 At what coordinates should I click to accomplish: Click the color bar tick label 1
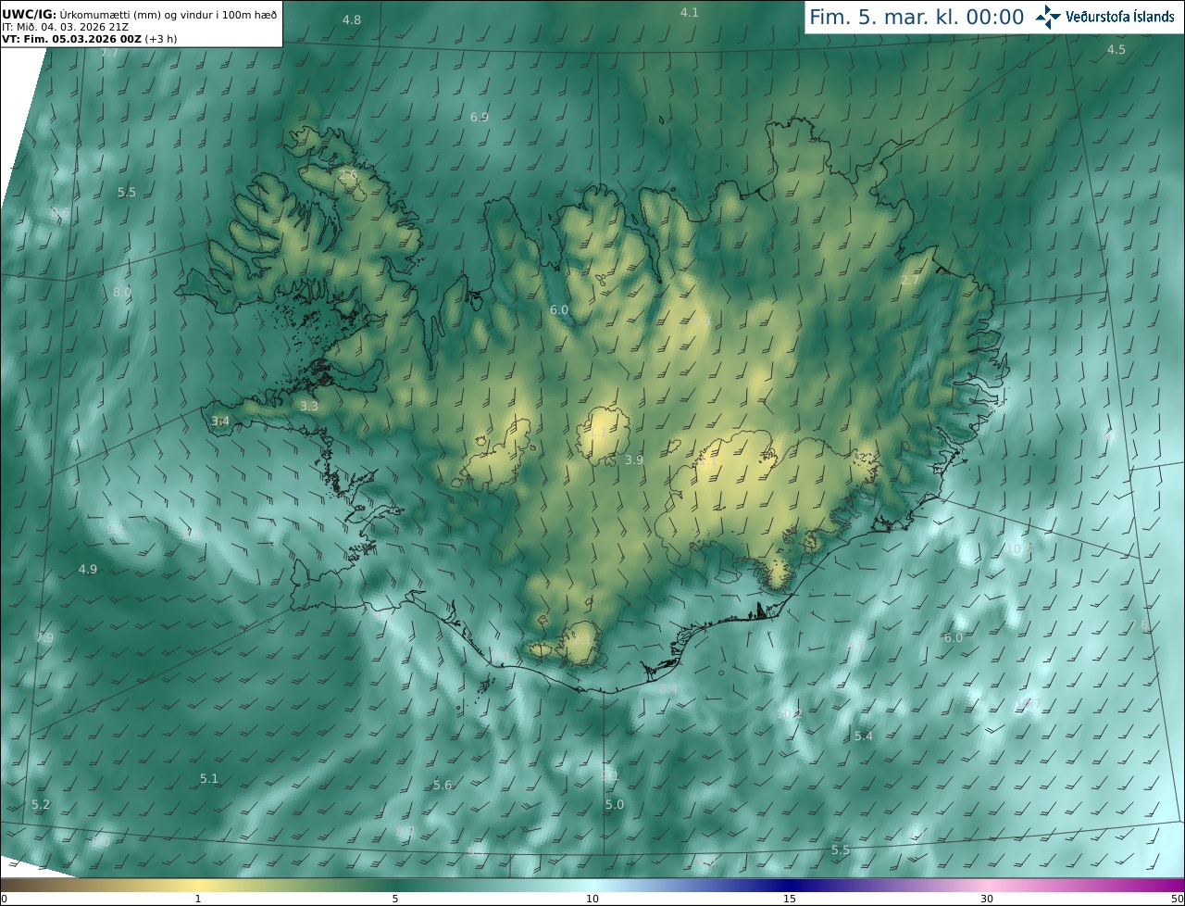(x=198, y=899)
